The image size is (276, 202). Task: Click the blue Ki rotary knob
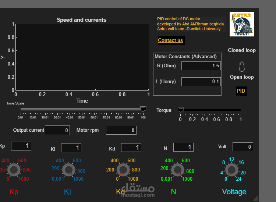click(x=68, y=170)
